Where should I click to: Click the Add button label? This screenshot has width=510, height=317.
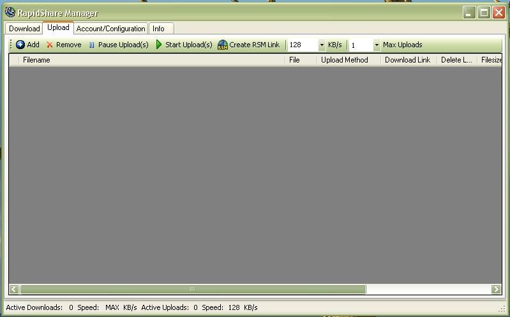(33, 45)
